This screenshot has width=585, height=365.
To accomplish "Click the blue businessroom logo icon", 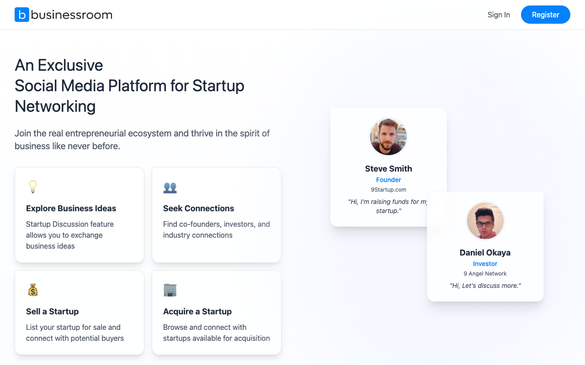I will 22,15.
